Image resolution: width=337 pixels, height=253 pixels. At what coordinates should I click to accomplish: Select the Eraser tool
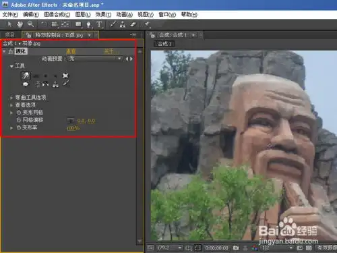pos(133,24)
